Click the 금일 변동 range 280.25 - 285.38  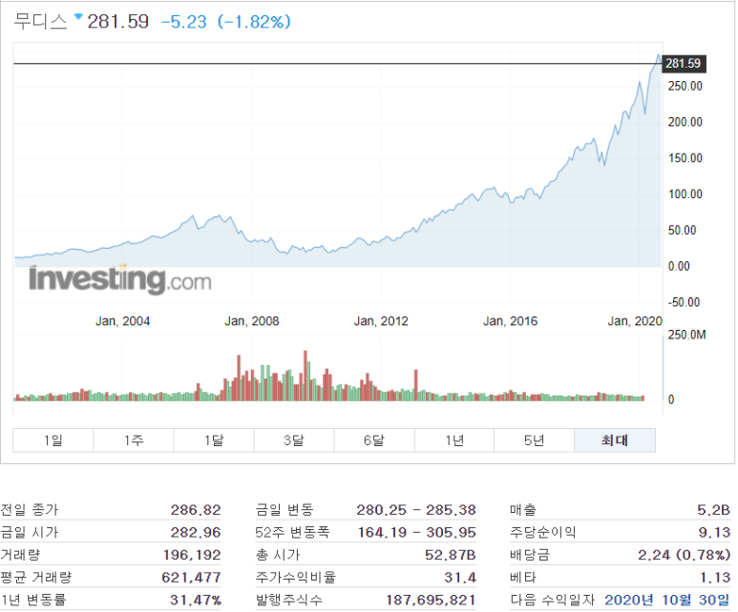[416, 510]
